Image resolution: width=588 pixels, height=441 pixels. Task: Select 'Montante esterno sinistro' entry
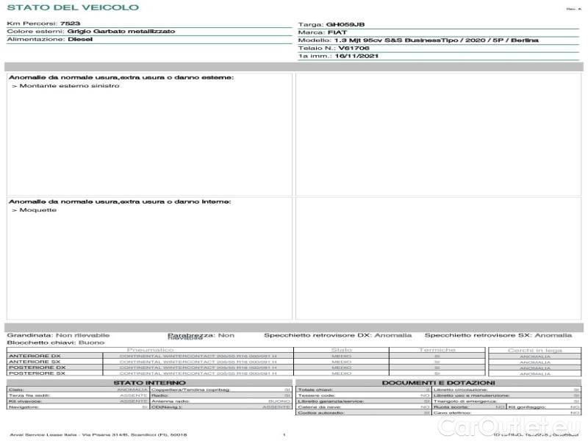click(x=69, y=86)
